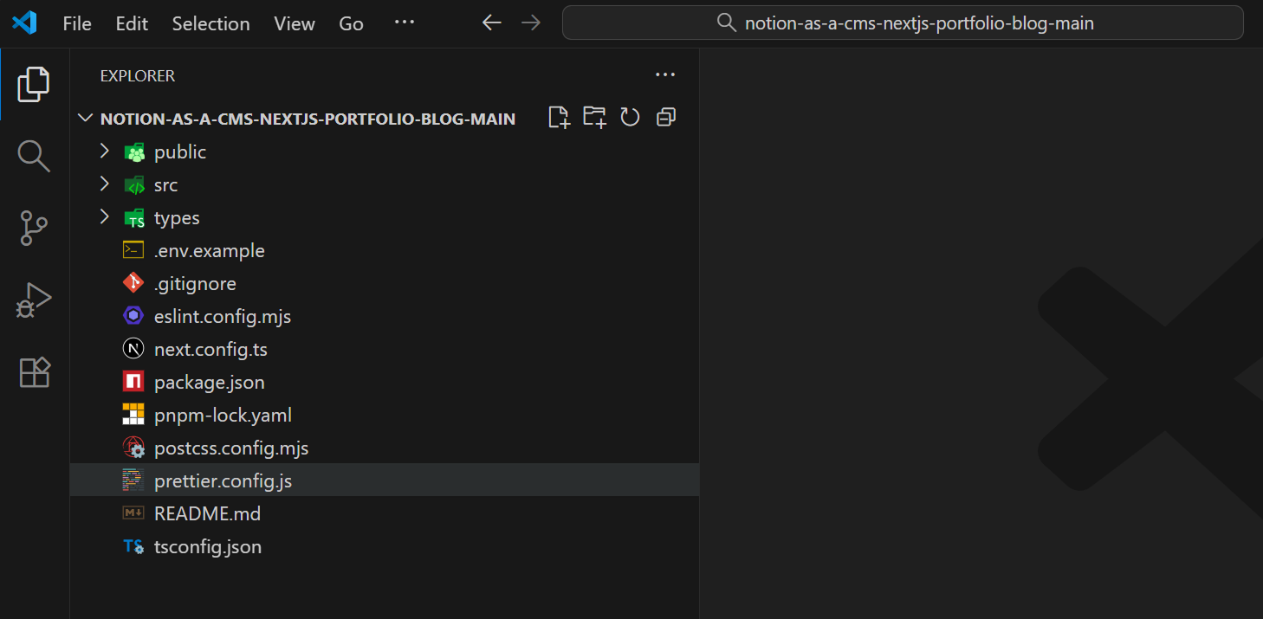Select the src folder name
This screenshot has height=619, width=1263.
coord(165,185)
